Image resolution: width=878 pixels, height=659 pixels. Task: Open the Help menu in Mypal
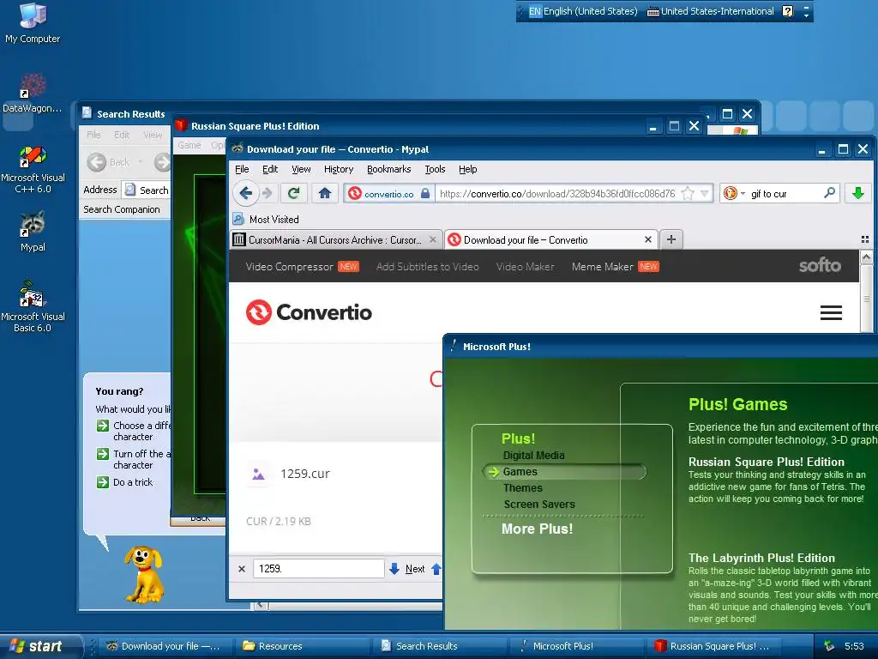[x=467, y=169]
